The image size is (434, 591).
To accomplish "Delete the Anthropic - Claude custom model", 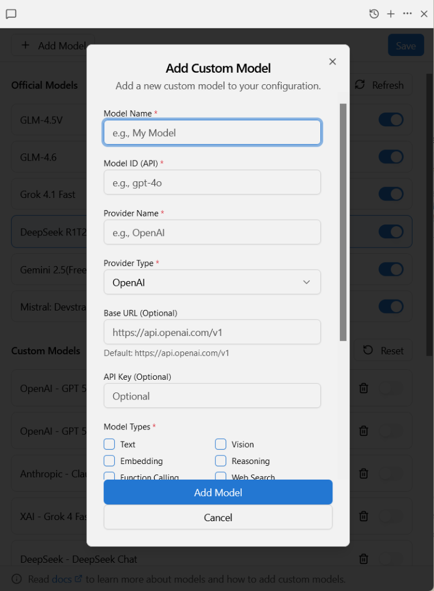I will pyautogui.click(x=364, y=473).
